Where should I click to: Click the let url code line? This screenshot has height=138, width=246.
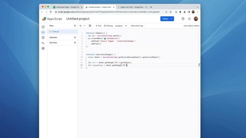tap(110, 62)
